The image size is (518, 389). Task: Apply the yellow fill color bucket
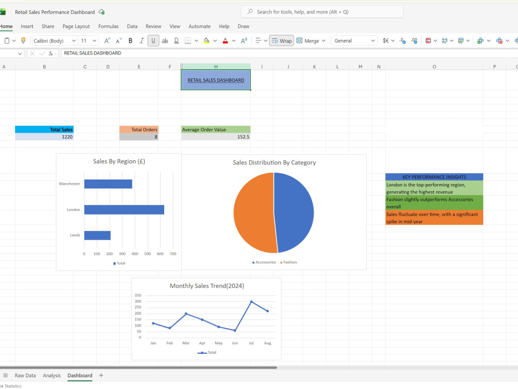coord(207,40)
